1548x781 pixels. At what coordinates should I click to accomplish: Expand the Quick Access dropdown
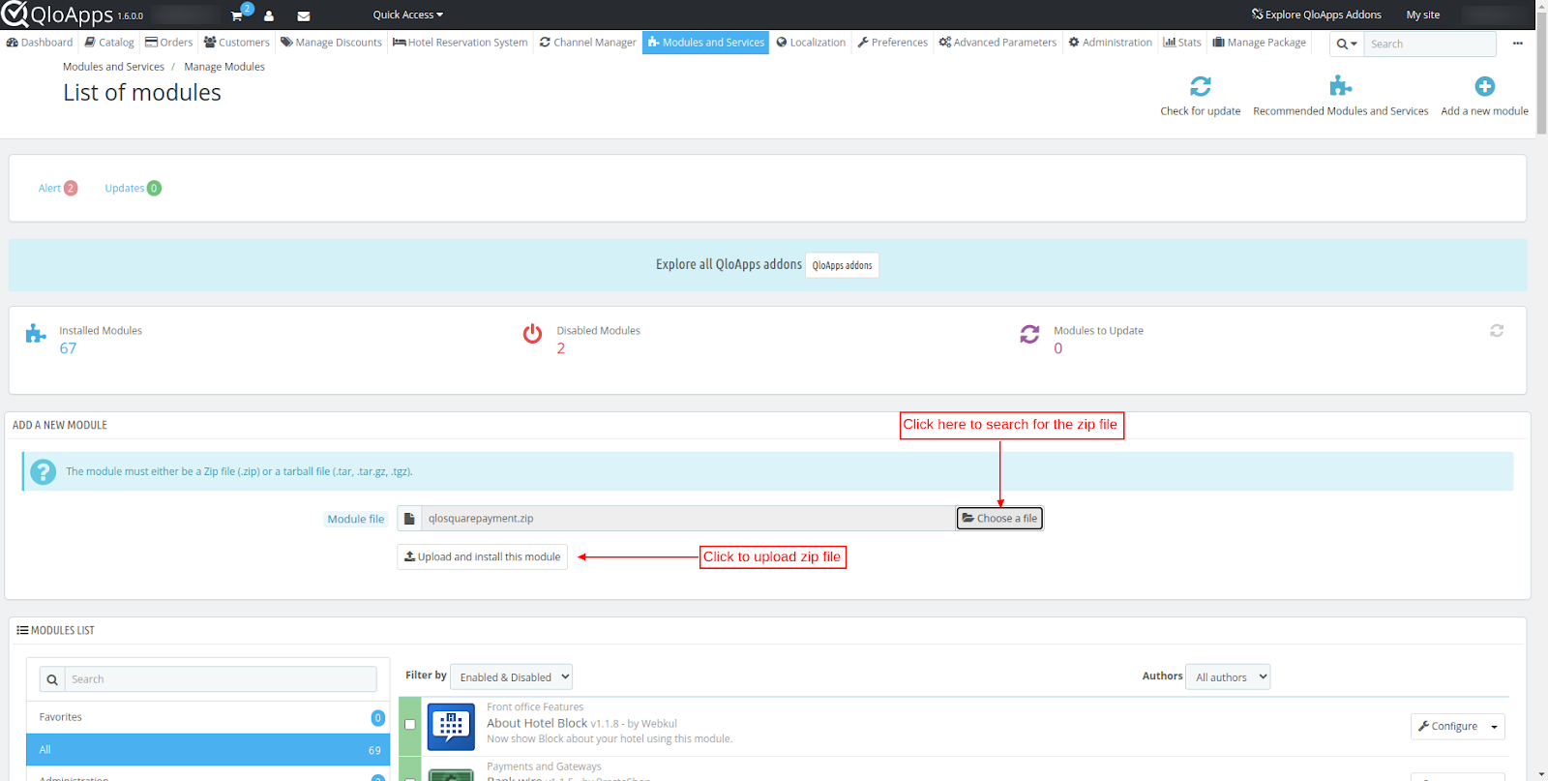click(x=407, y=15)
